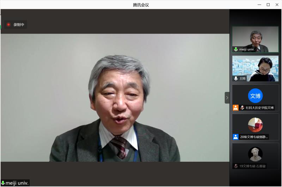Click the 20级文博专硕郭静 name label
Screen dimensions: 282x187
(254, 137)
